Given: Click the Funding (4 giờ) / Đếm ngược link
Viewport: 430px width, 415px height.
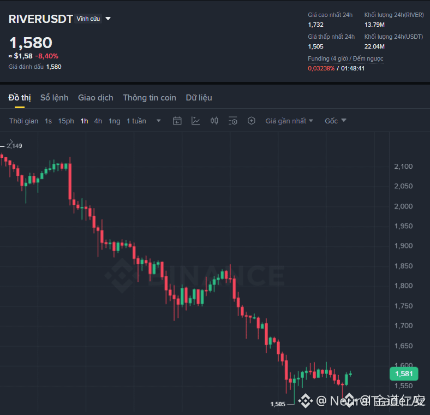Looking at the screenshot, I should coord(345,59).
